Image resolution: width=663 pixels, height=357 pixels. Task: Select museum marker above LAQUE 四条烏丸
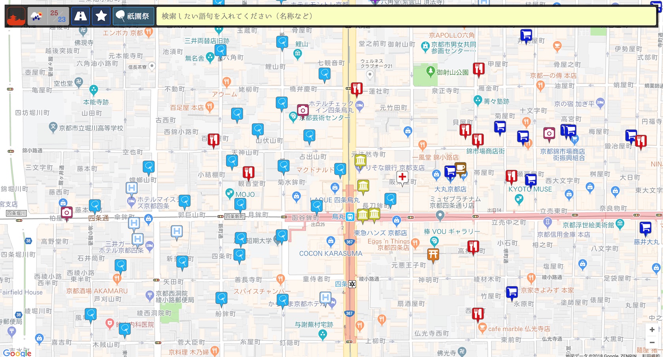363,186
